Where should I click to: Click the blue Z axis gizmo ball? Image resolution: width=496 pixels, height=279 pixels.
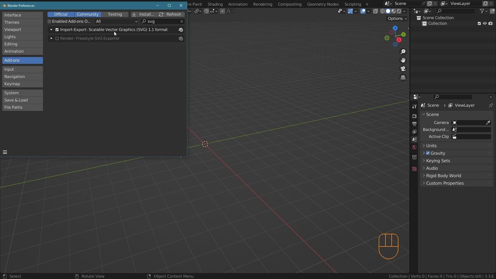tap(395, 28)
